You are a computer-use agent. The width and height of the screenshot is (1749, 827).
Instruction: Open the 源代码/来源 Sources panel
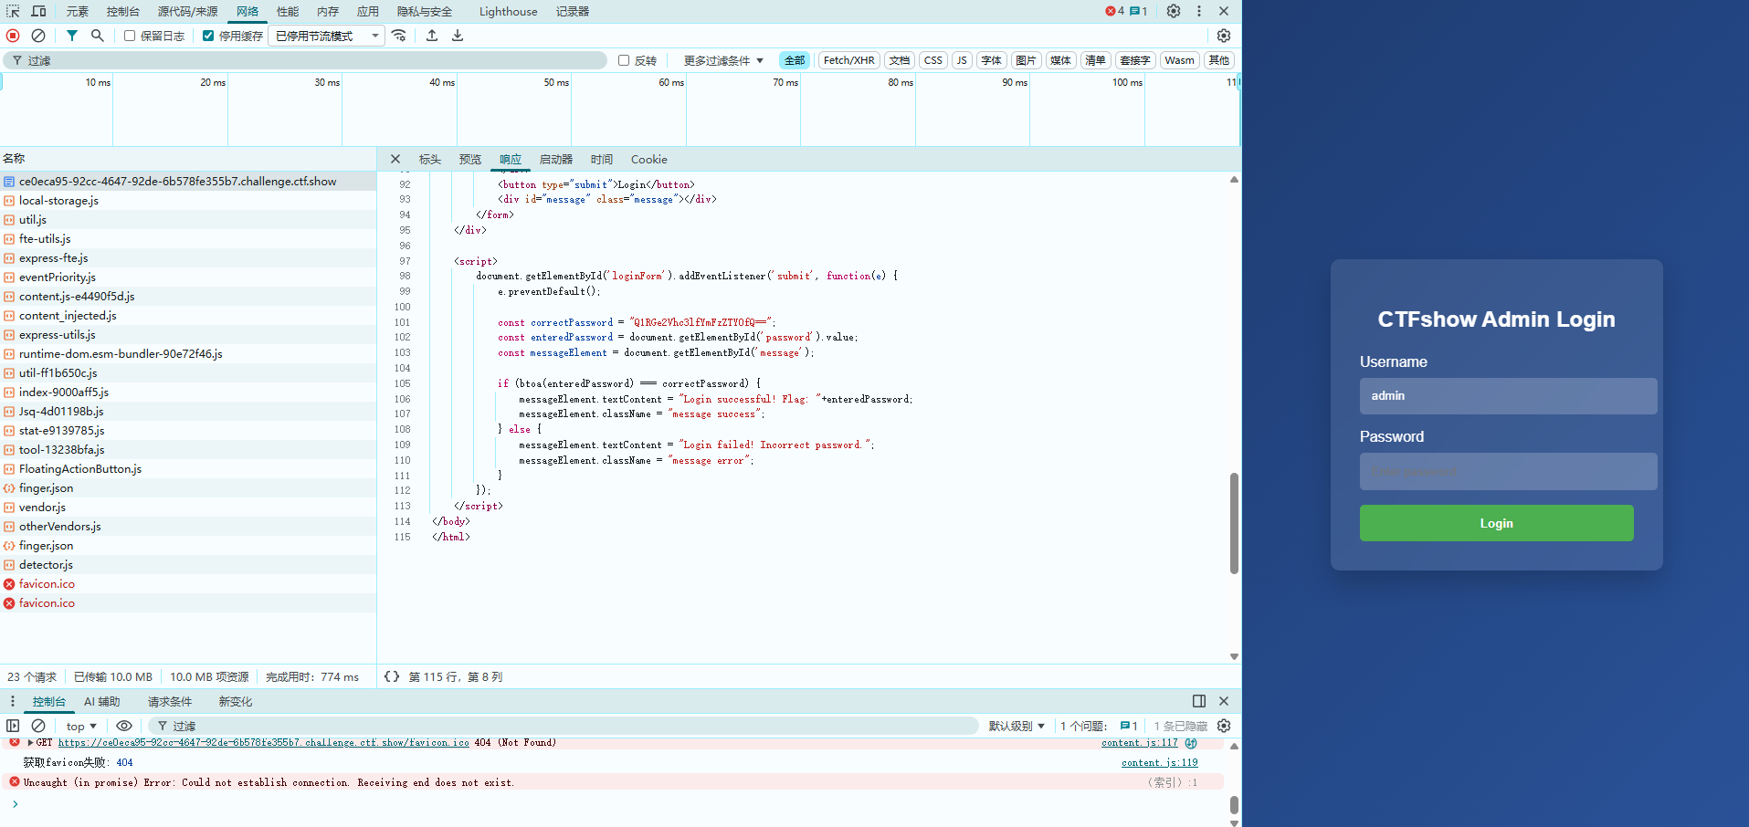click(x=187, y=11)
